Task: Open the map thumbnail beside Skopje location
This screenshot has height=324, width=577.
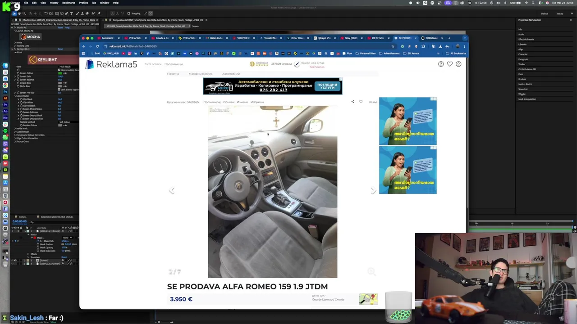Action: pyautogui.click(x=368, y=299)
